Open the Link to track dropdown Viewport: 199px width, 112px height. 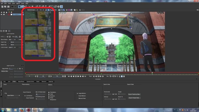pyautogui.click(x=12, y=47)
